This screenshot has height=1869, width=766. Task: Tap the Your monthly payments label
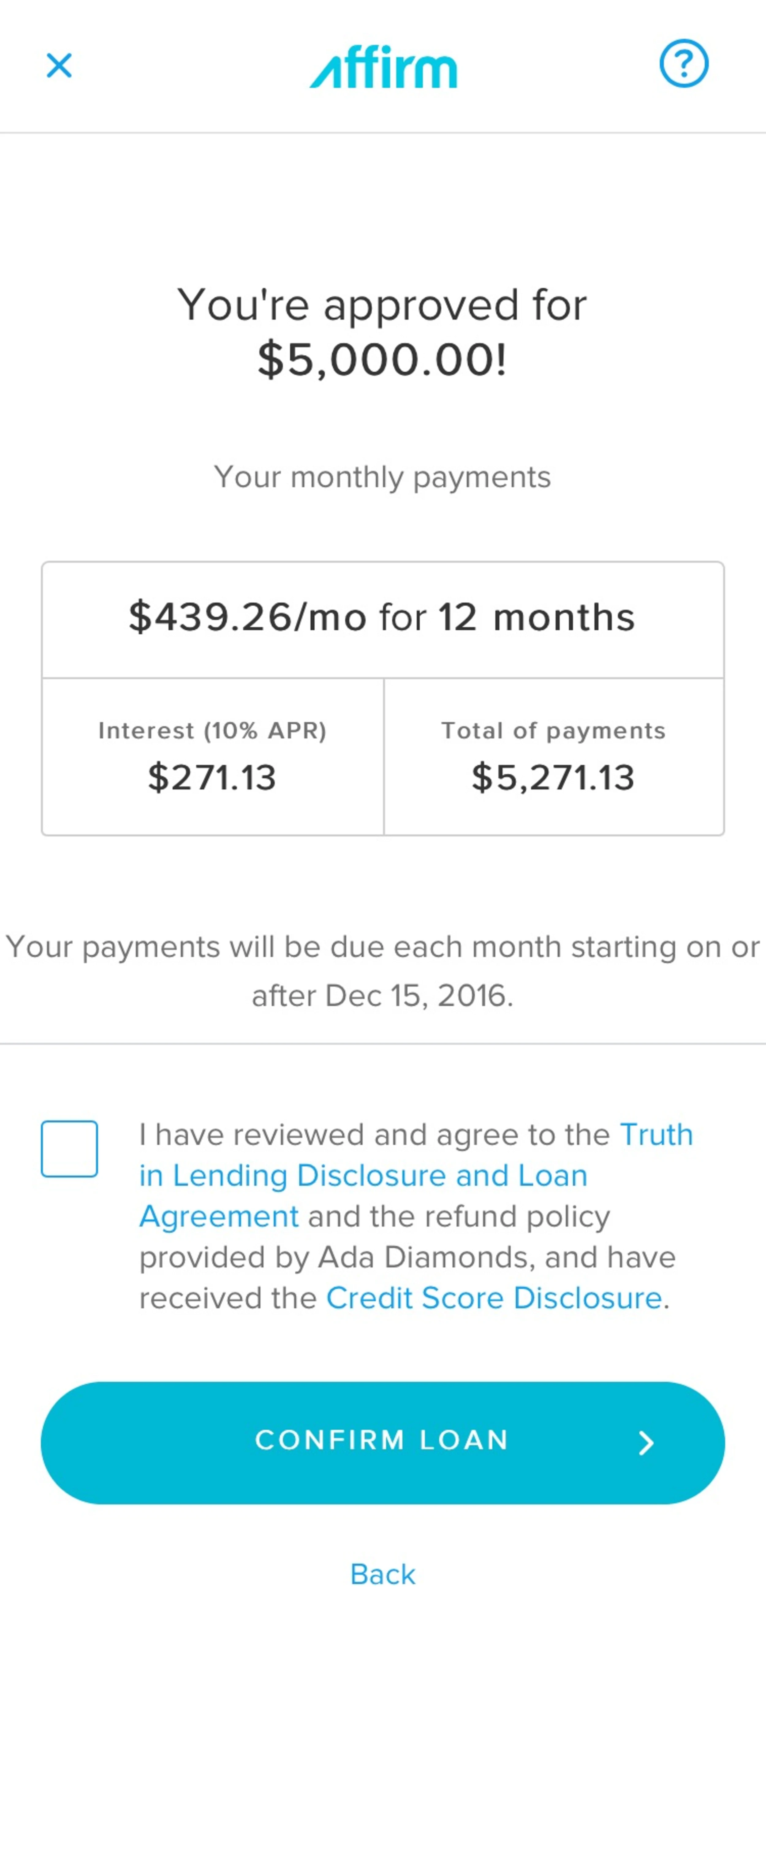pyautogui.click(x=382, y=477)
